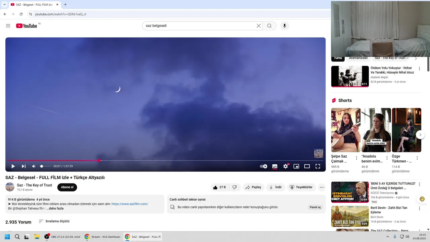Share the video with Paylaş
The image size is (430, 242).
click(x=253, y=187)
